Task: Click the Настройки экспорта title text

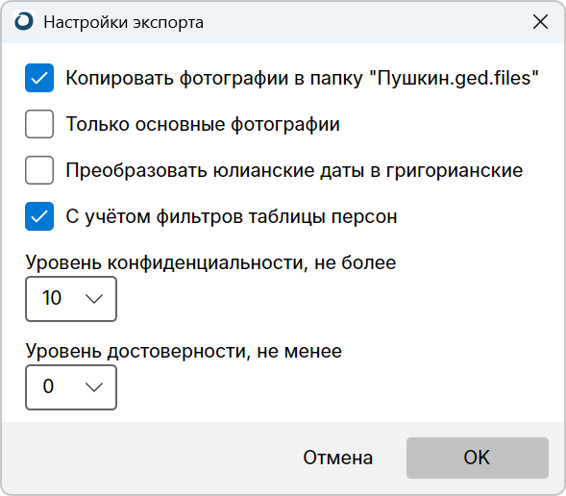Action: pyautogui.click(x=123, y=23)
